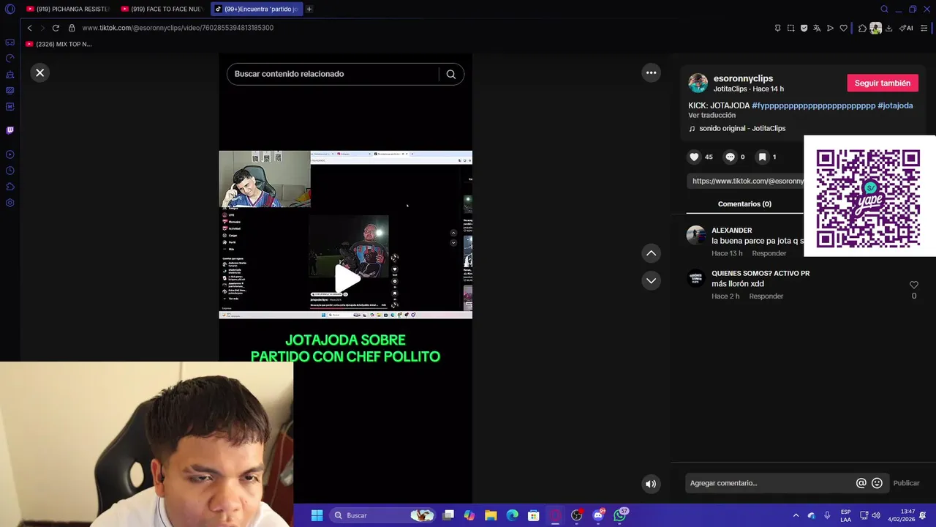This screenshot has height=527, width=936.
Task: Switch to FACE TO FACE YouTube tab
Action: (162, 9)
